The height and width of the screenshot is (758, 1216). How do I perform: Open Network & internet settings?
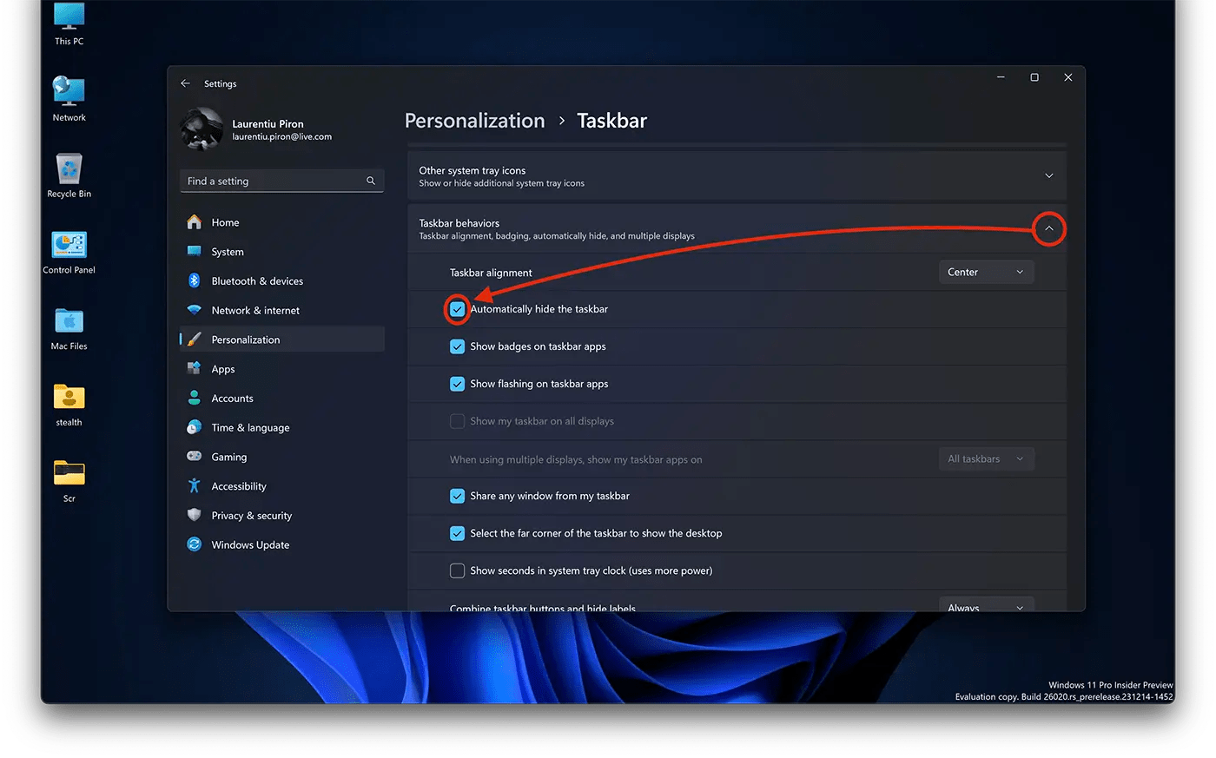[255, 310]
